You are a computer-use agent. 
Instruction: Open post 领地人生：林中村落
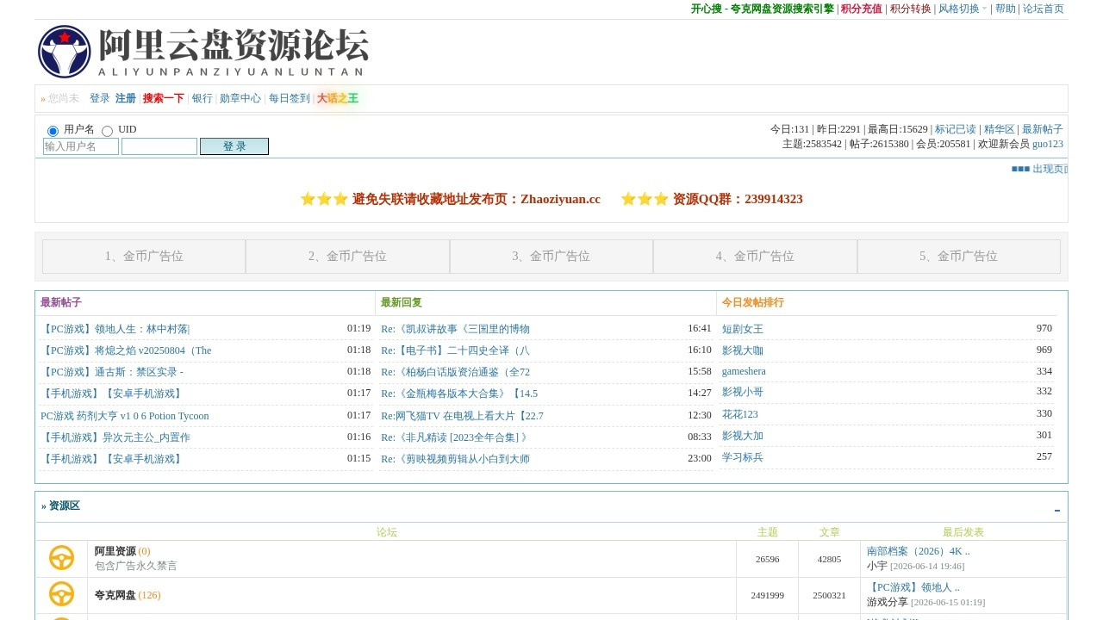[x=115, y=329]
